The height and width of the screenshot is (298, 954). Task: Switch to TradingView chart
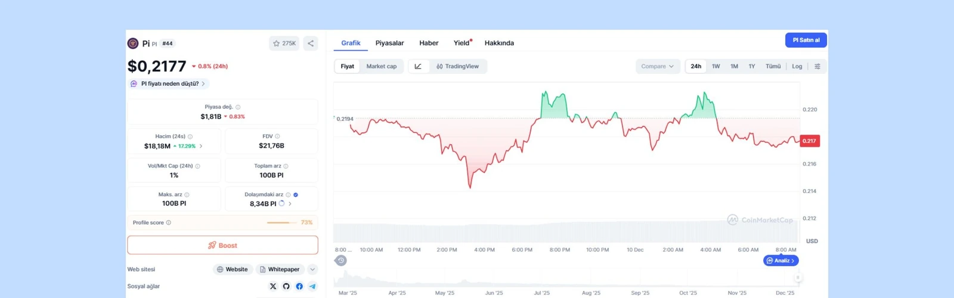click(457, 66)
